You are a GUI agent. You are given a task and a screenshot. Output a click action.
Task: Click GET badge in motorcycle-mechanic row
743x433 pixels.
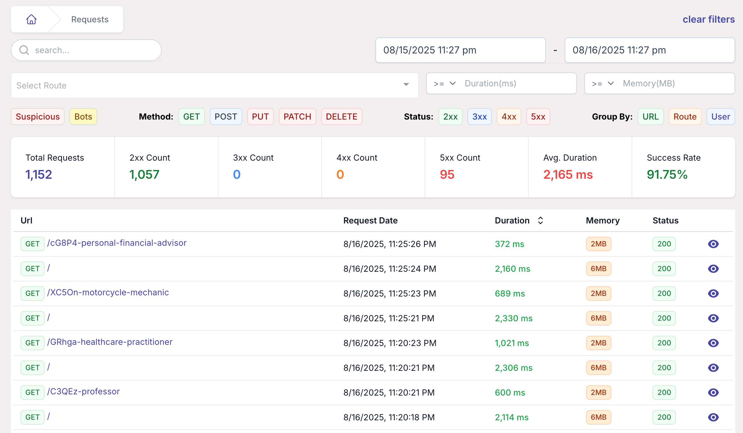coord(33,293)
